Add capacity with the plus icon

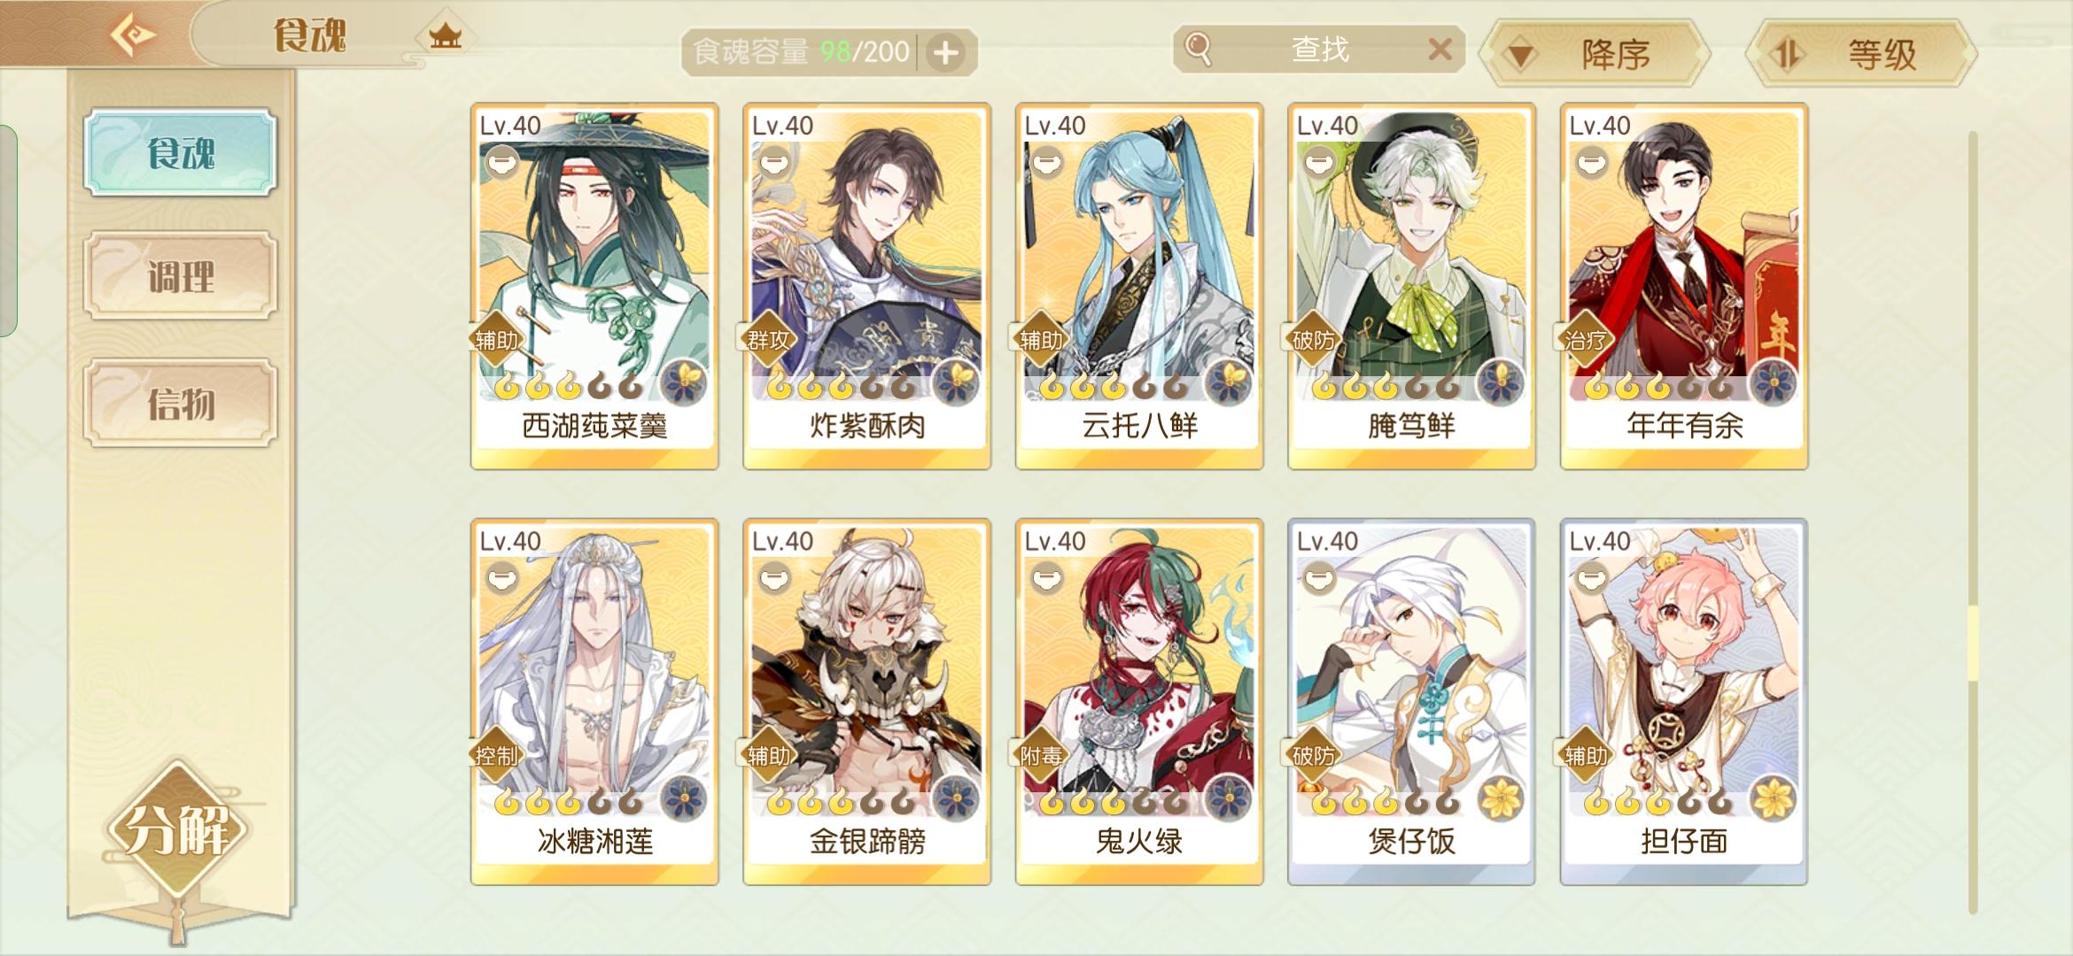click(946, 52)
